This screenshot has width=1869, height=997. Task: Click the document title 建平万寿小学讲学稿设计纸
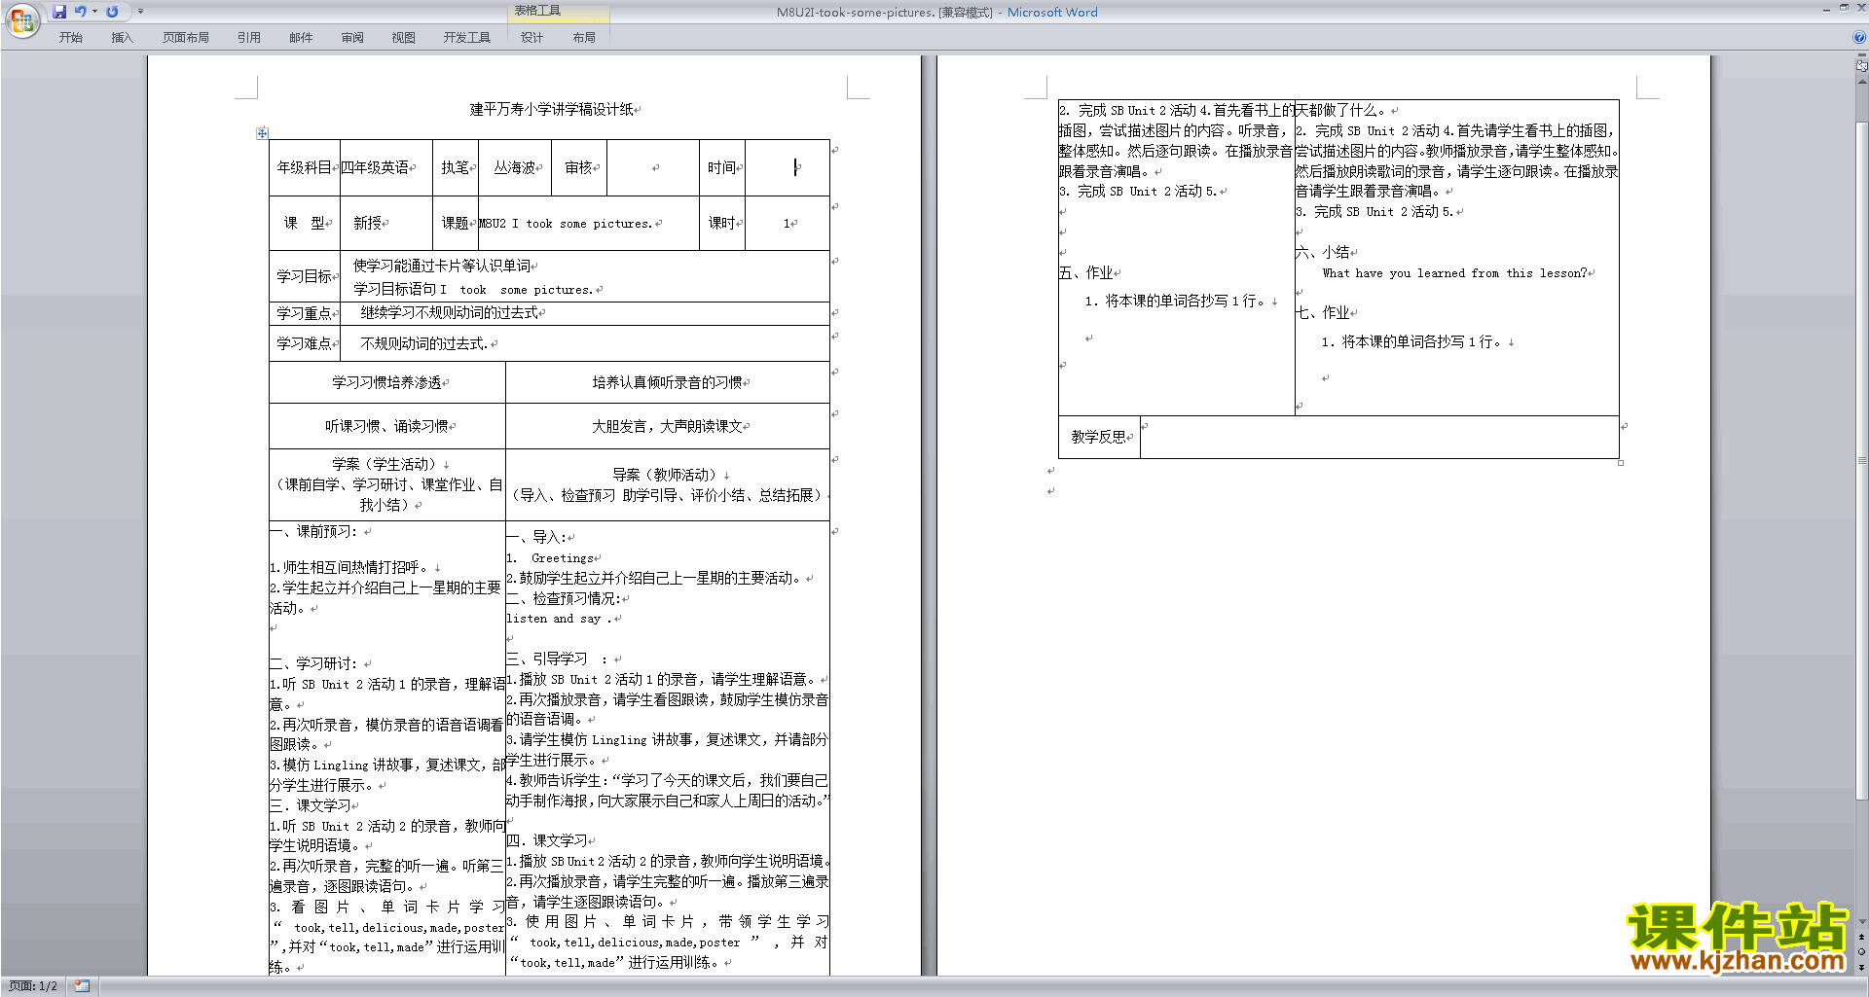(x=551, y=110)
